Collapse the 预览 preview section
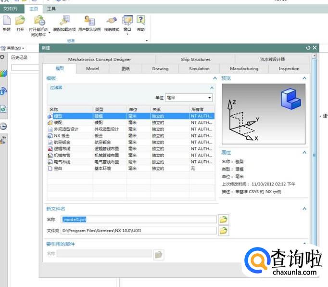 point(304,78)
